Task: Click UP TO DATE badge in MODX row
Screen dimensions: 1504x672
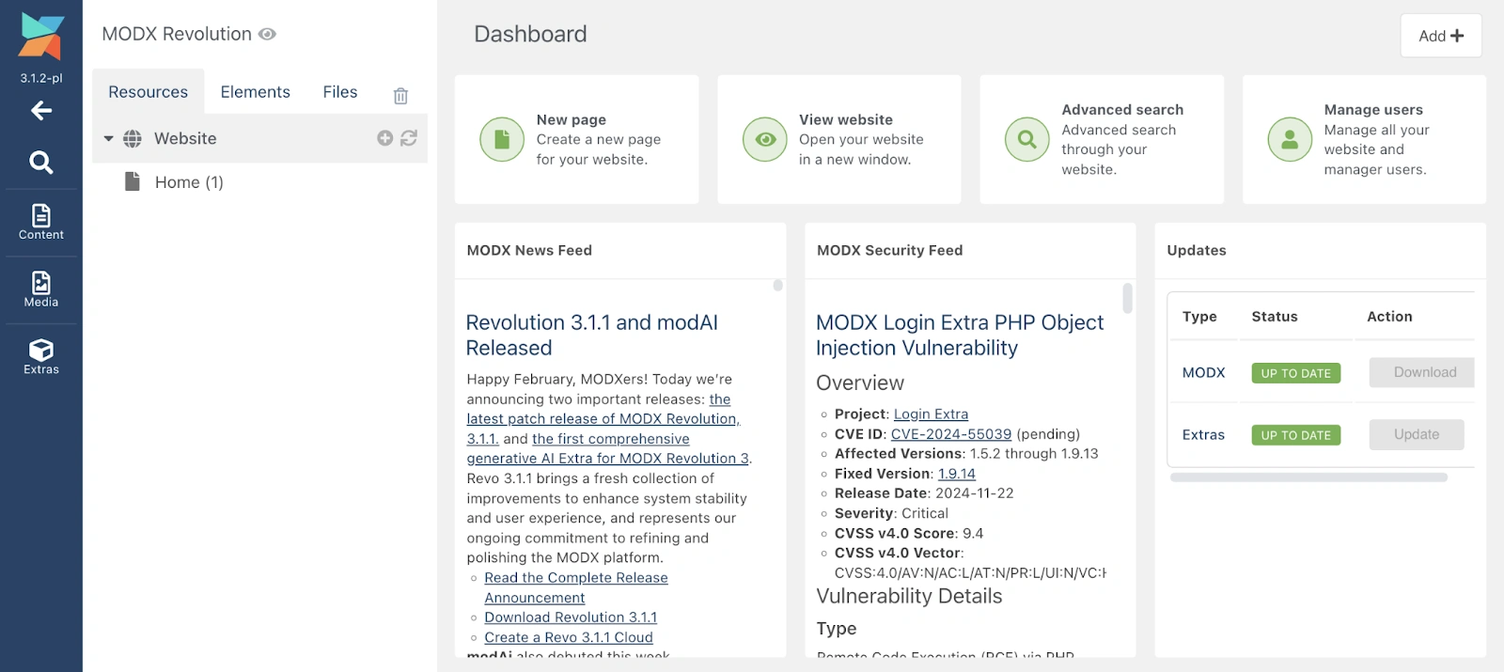Action: tap(1296, 373)
